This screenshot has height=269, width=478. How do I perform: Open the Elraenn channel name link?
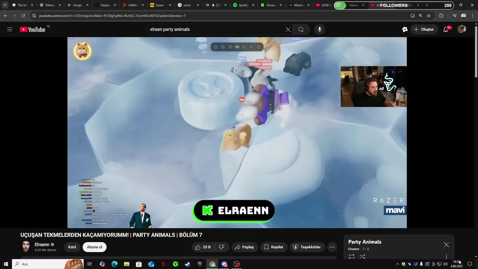point(42,244)
